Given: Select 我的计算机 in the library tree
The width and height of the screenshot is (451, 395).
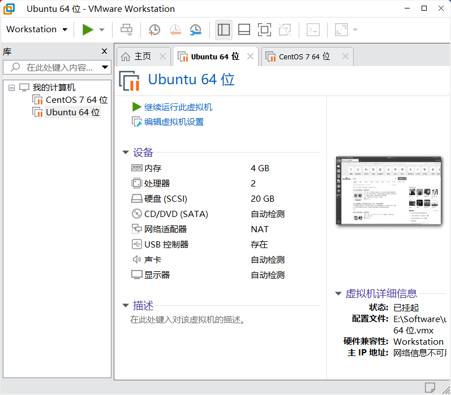Looking at the screenshot, I should [x=54, y=88].
